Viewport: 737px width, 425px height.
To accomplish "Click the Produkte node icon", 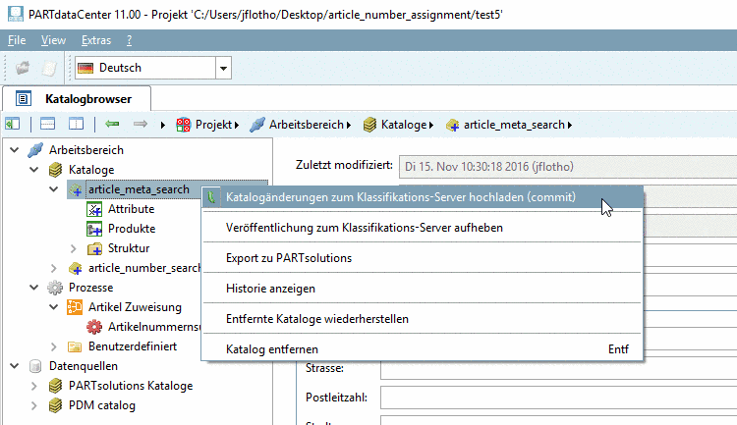I will pyautogui.click(x=94, y=229).
